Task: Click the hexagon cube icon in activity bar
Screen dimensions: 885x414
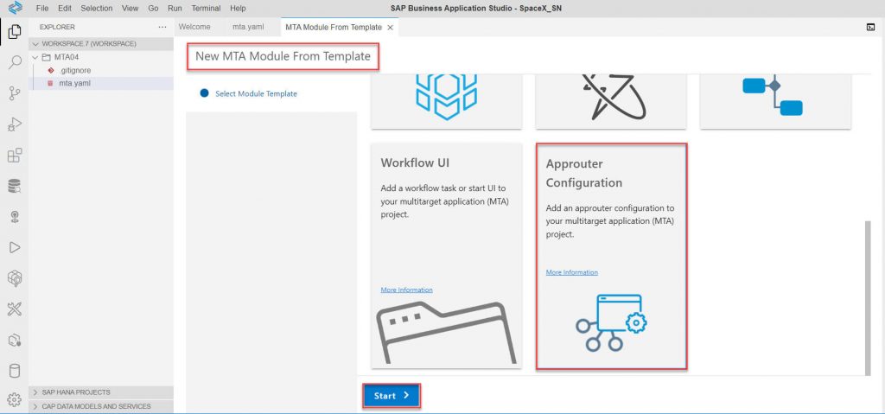Action: (15, 278)
